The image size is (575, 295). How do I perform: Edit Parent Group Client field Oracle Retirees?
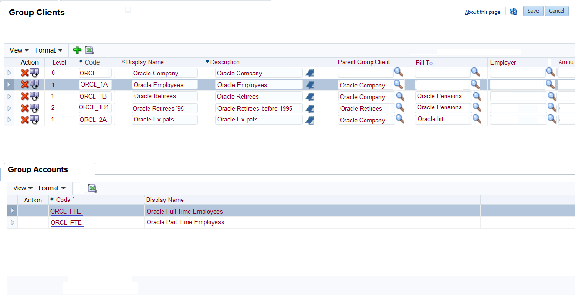tap(366, 108)
